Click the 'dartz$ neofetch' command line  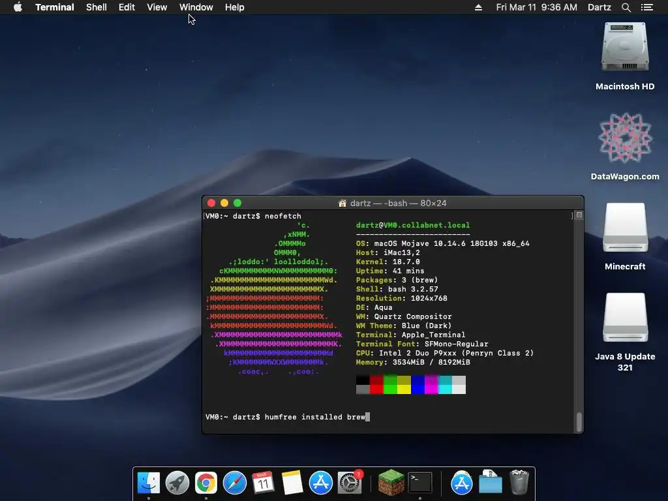(x=253, y=216)
